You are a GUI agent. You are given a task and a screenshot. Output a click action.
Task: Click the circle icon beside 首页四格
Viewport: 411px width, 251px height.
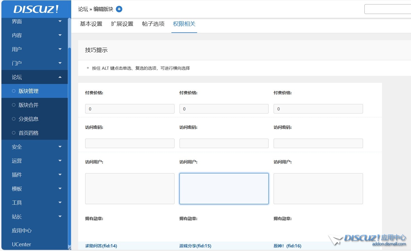click(x=13, y=133)
